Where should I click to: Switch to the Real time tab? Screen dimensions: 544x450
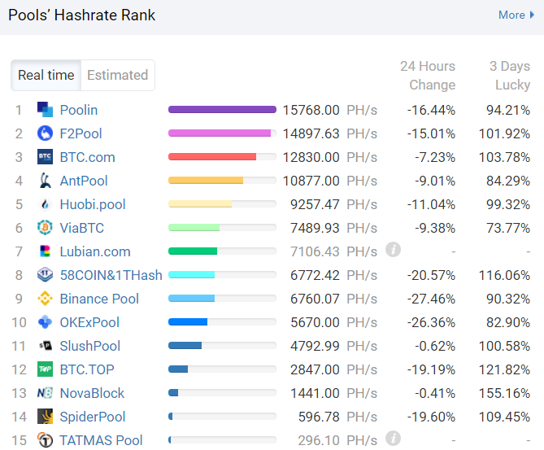(46, 75)
